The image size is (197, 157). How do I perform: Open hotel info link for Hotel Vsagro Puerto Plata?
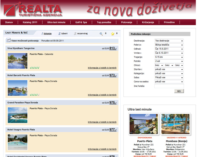coord(102,149)
